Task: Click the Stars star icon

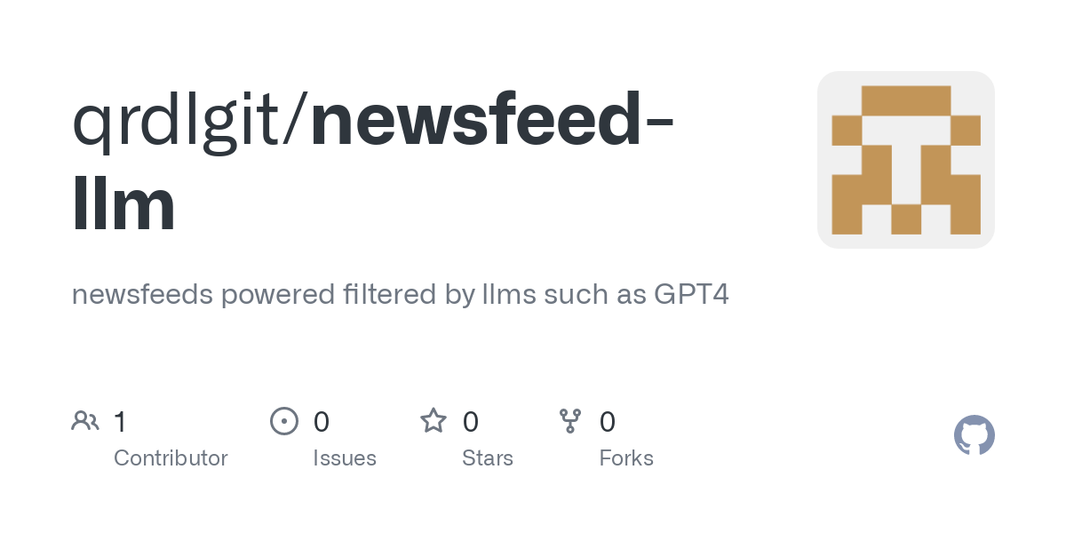Action: (434, 421)
